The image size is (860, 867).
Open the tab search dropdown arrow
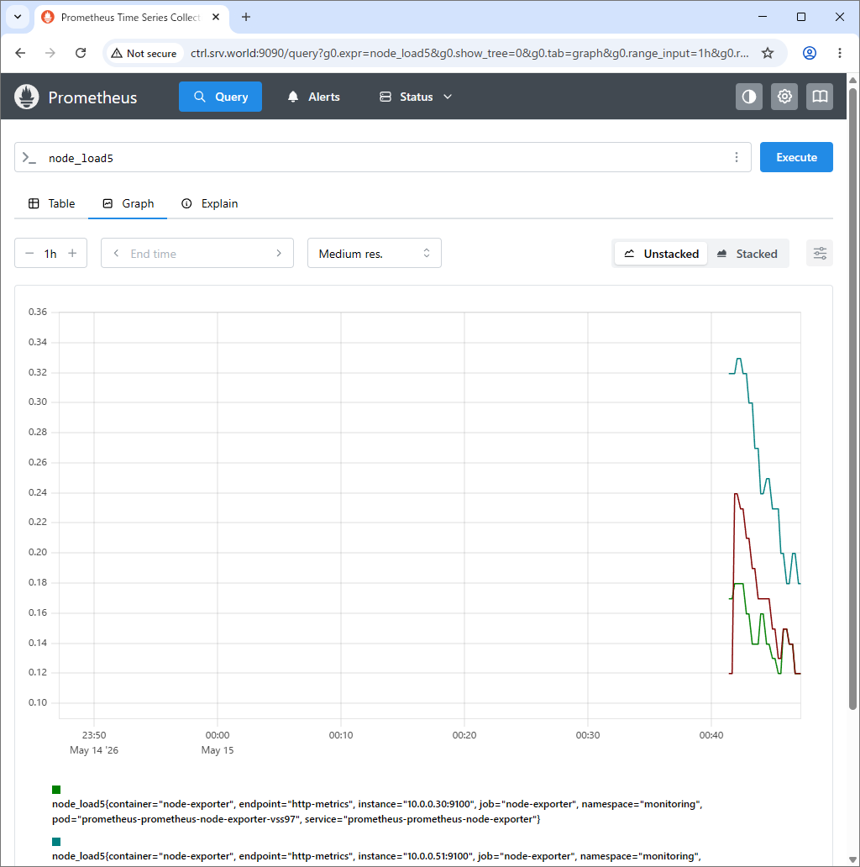tap(18, 17)
